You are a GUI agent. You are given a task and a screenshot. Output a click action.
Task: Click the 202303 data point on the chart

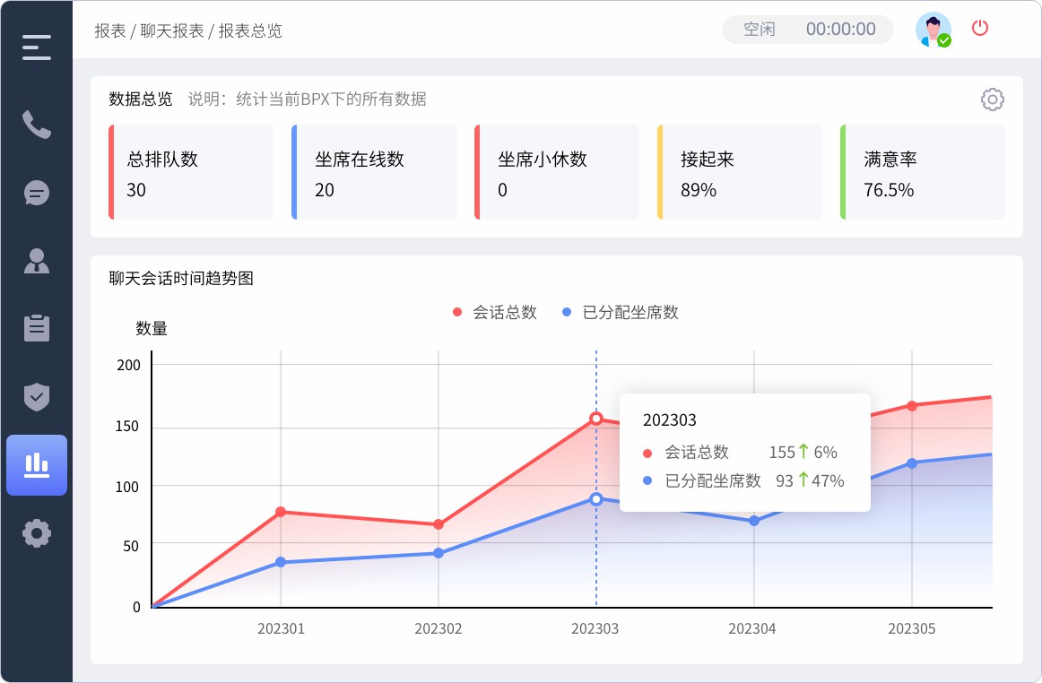coord(595,418)
